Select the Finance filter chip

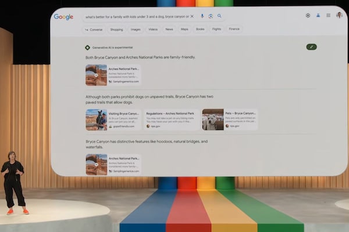click(x=234, y=29)
